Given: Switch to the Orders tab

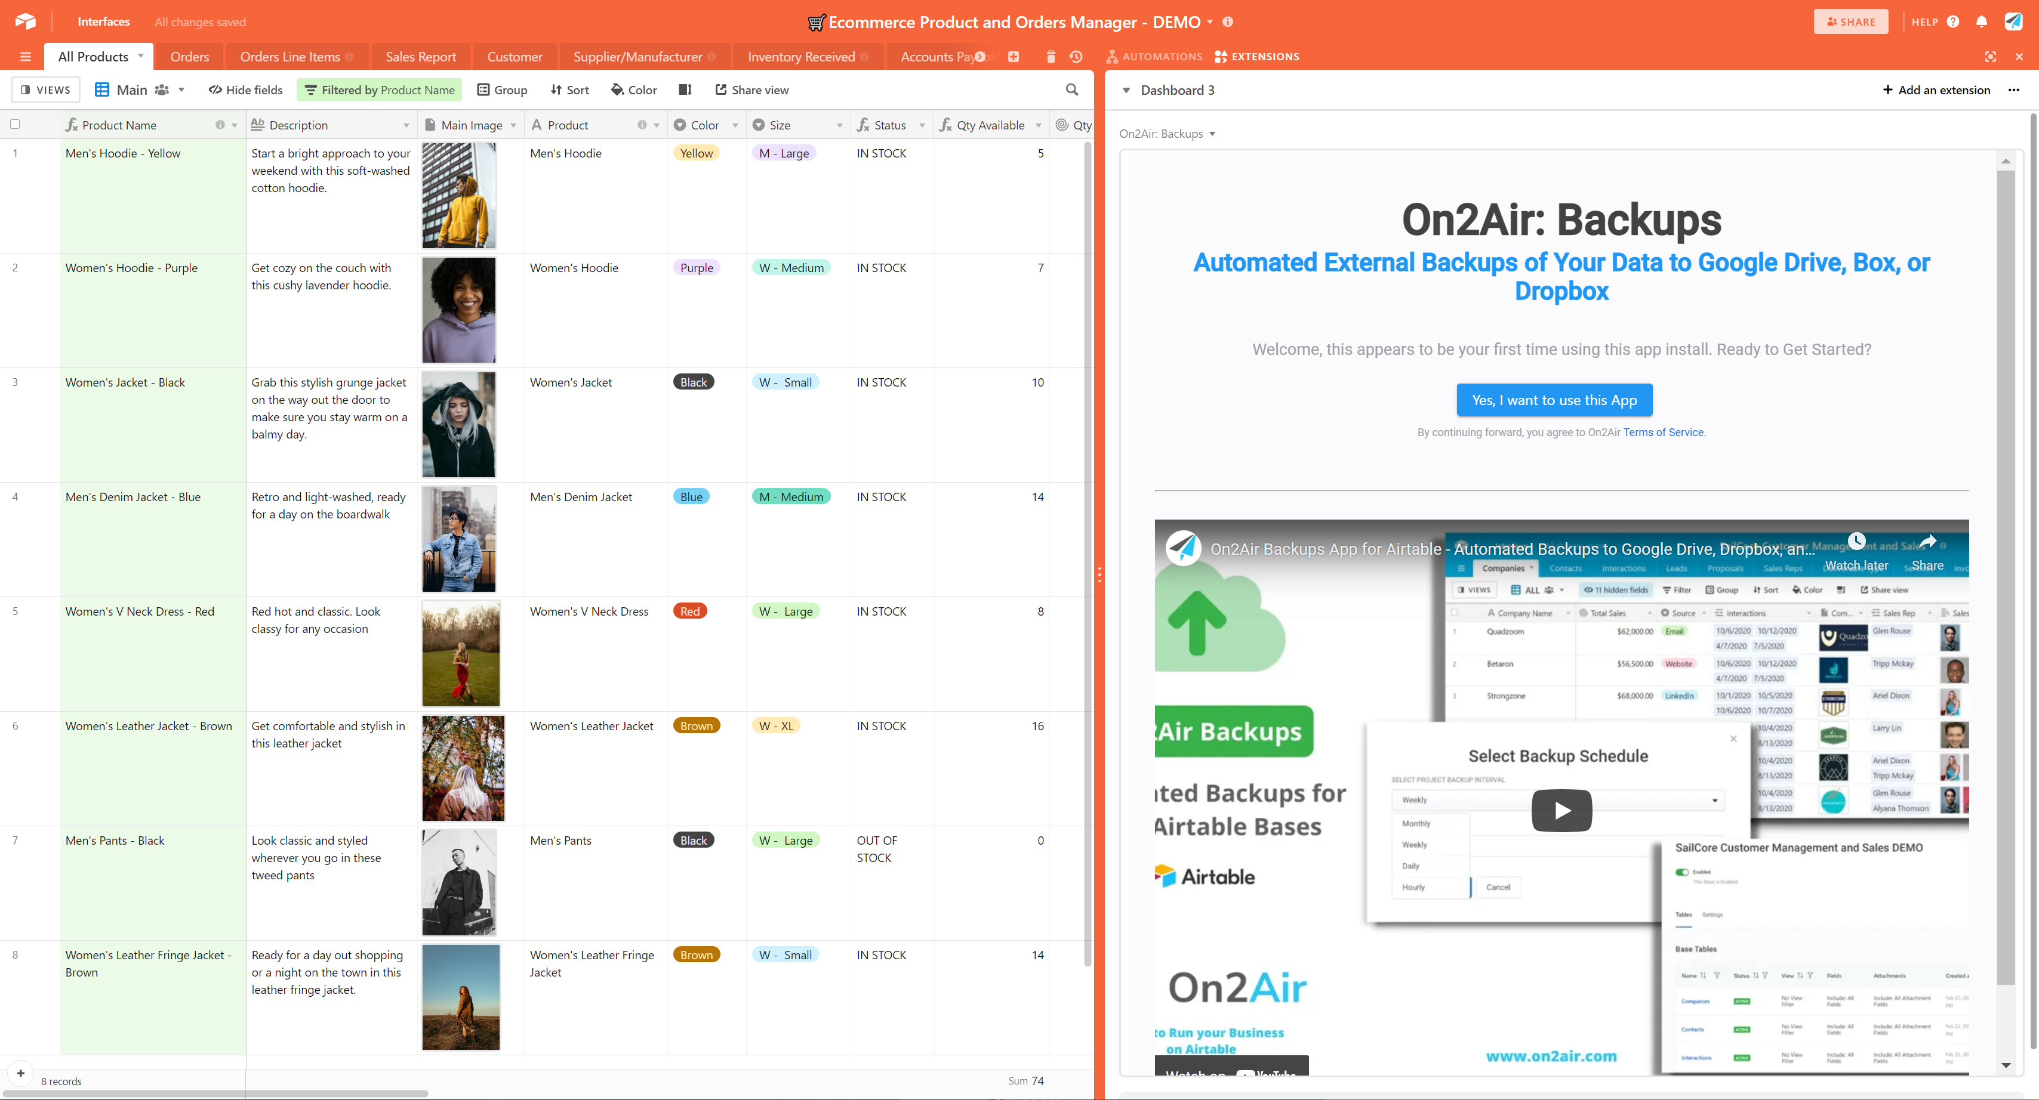Looking at the screenshot, I should pos(189,56).
